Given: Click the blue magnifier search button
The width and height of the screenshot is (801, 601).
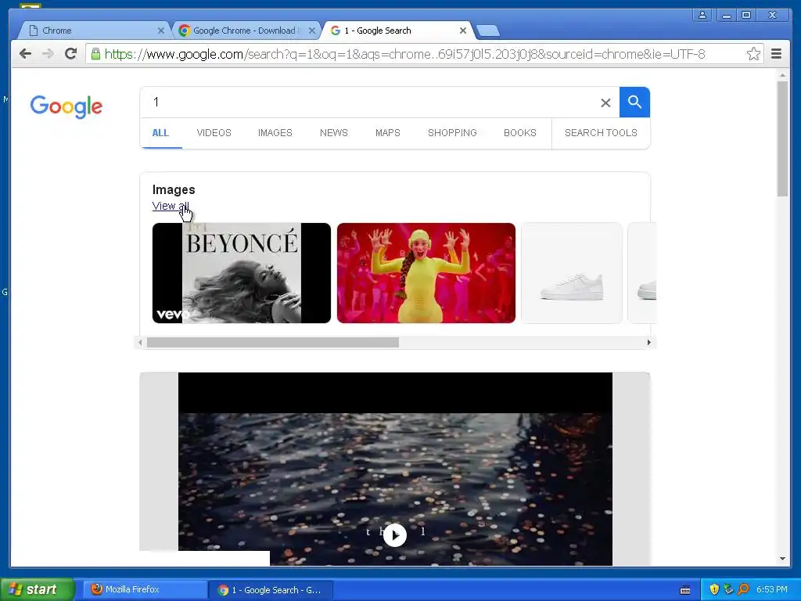Looking at the screenshot, I should click(634, 103).
